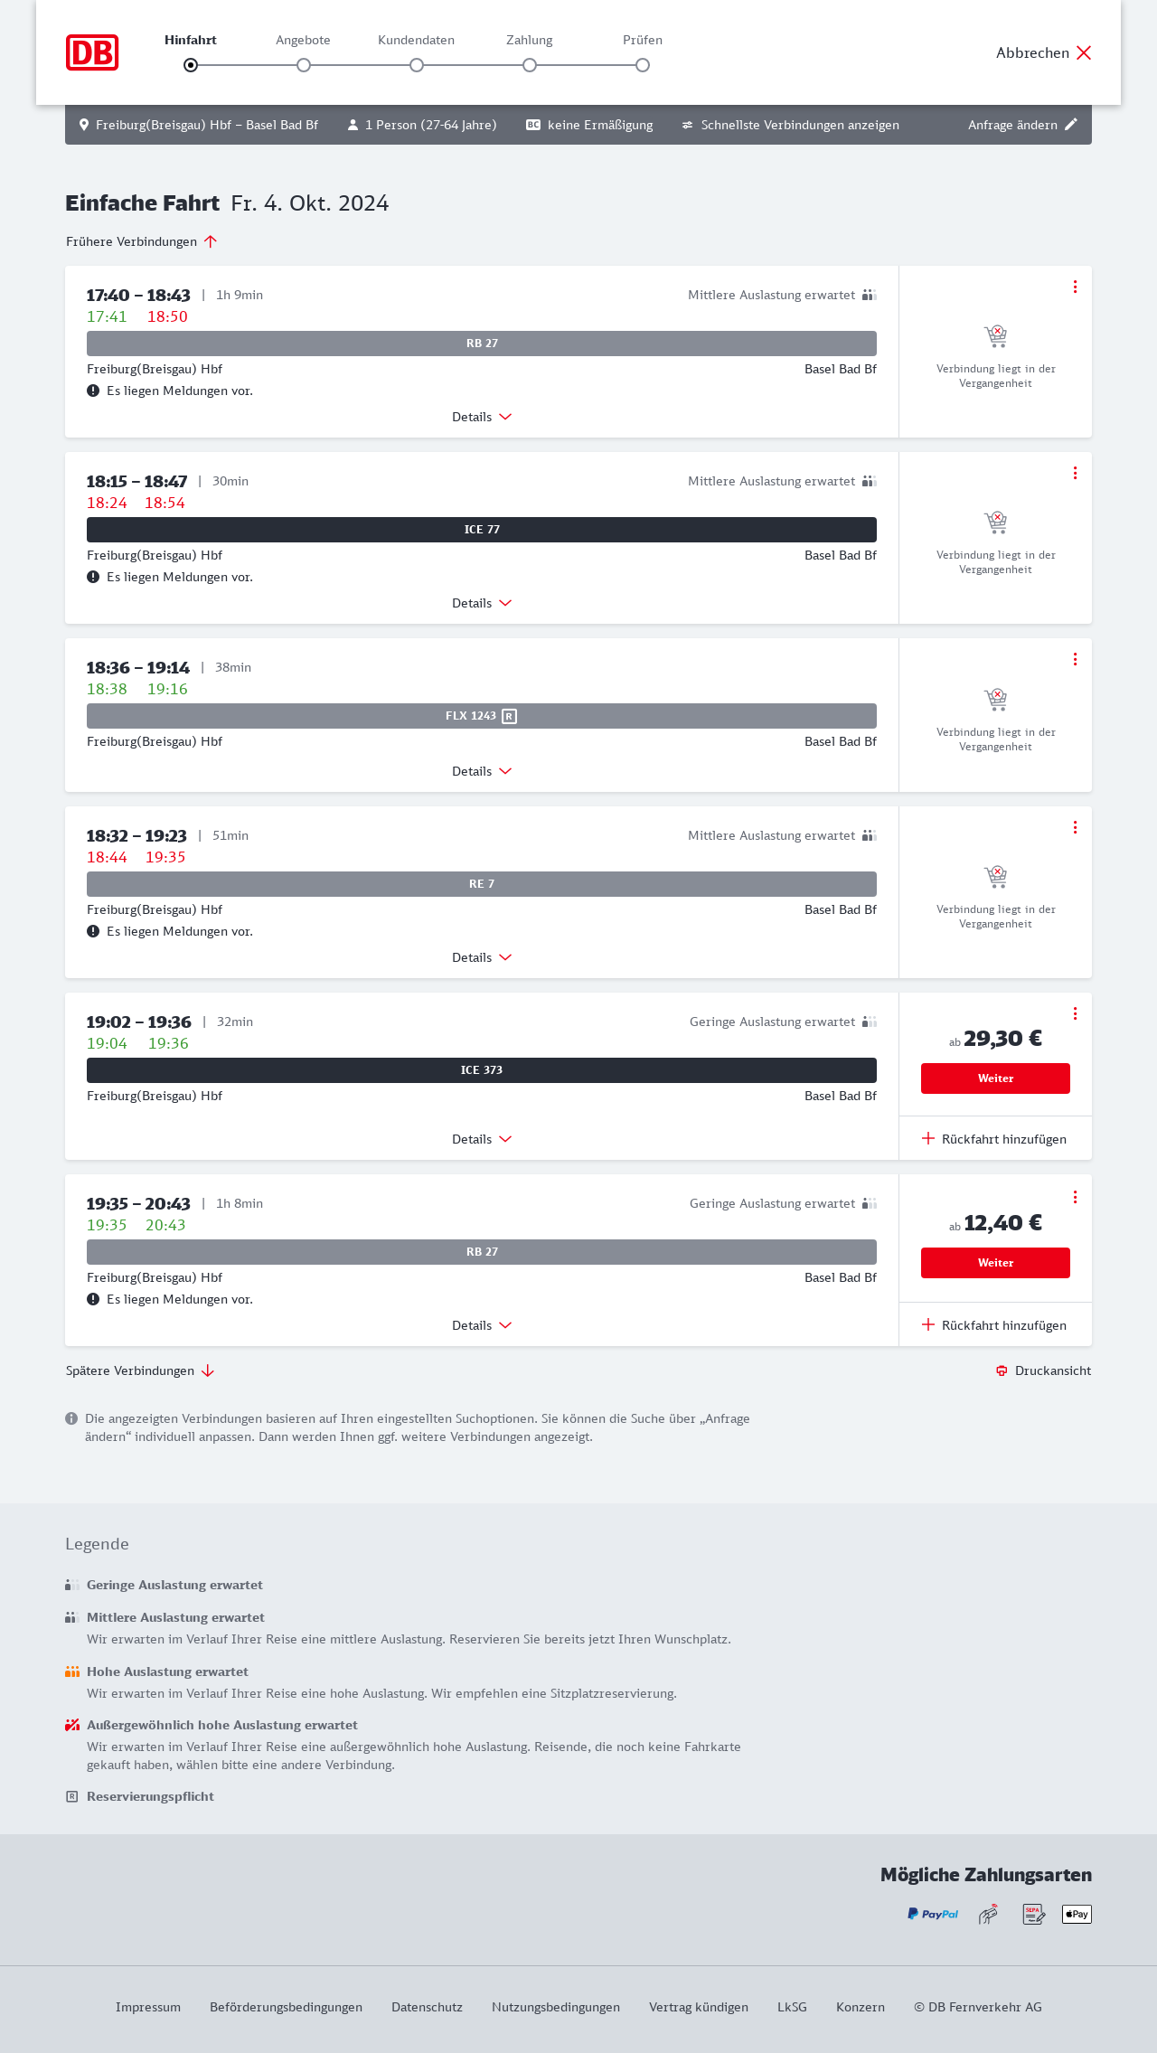Viewport: 1157px width, 2053px height.
Task: Click Kundendaten step label
Action: point(416,40)
